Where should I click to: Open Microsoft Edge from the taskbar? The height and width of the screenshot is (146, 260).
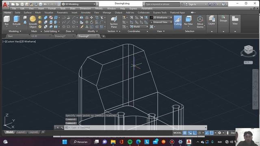pyautogui.click(x=138, y=142)
